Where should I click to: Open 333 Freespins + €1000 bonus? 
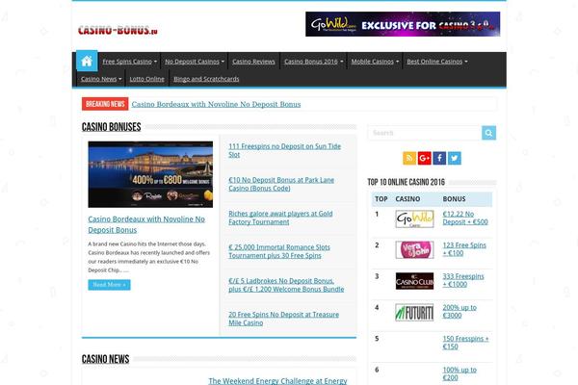tap(463, 280)
